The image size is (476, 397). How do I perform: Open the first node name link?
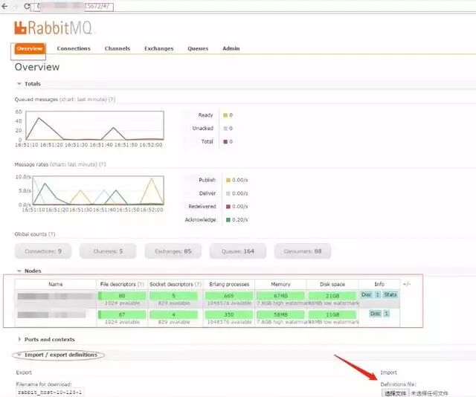tap(56, 296)
